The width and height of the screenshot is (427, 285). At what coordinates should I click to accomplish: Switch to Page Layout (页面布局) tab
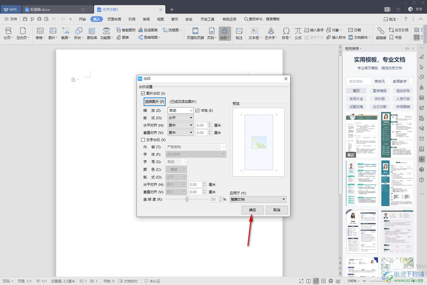[x=114, y=19]
